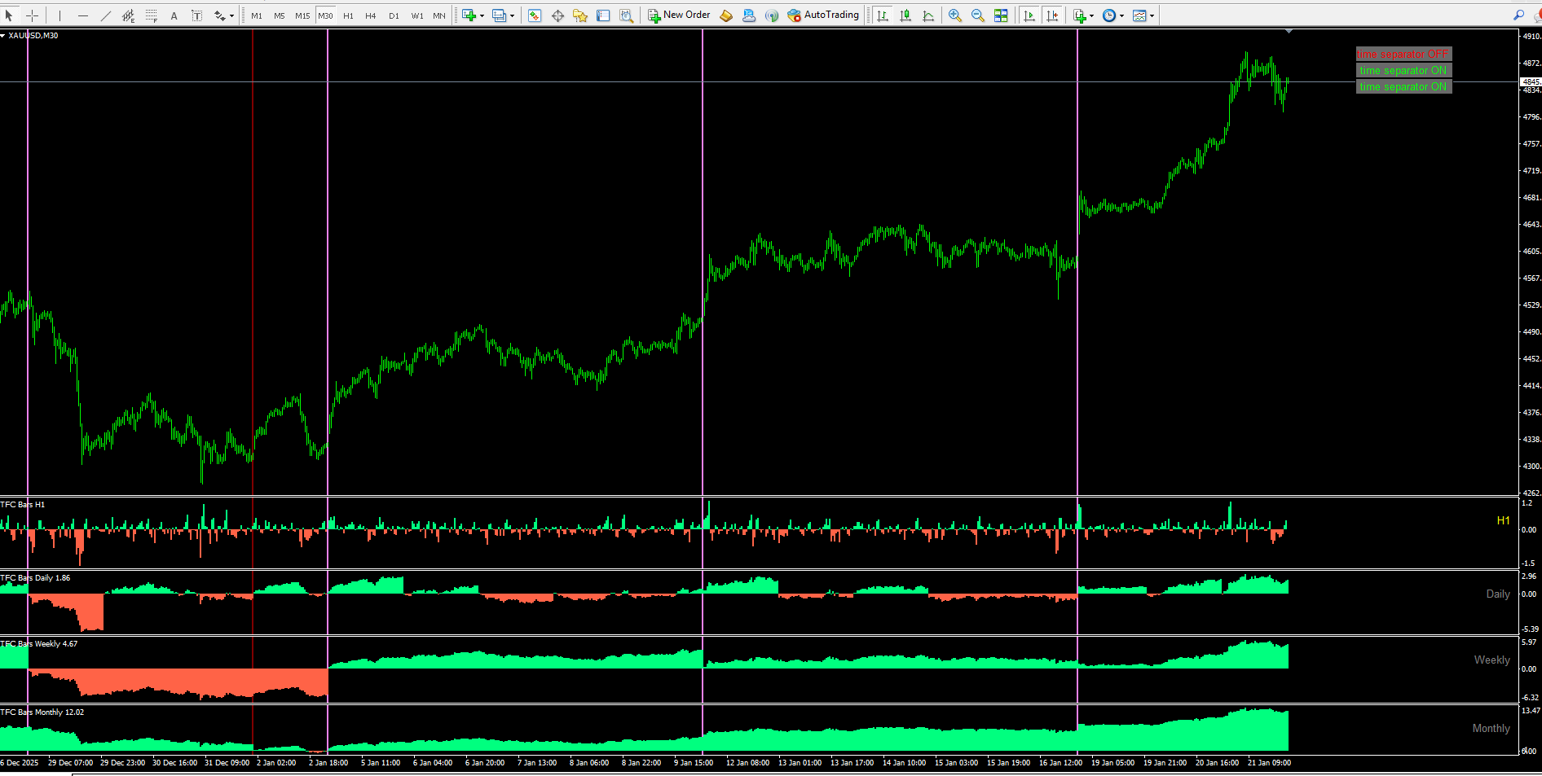Select the Fibonacci retracement tool

[151, 15]
